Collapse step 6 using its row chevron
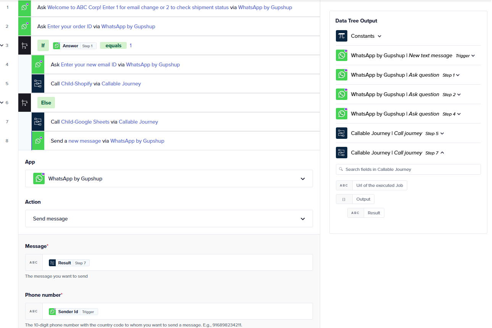492x328 pixels. point(2,103)
